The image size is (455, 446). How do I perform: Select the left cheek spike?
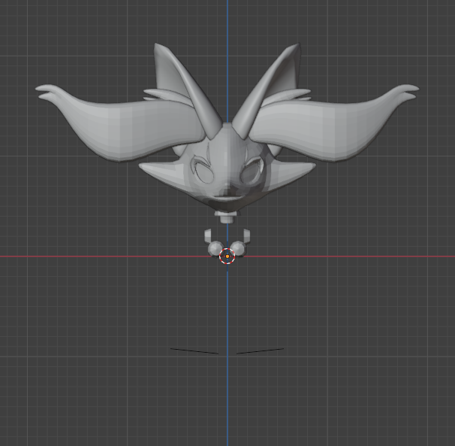coord(162,173)
